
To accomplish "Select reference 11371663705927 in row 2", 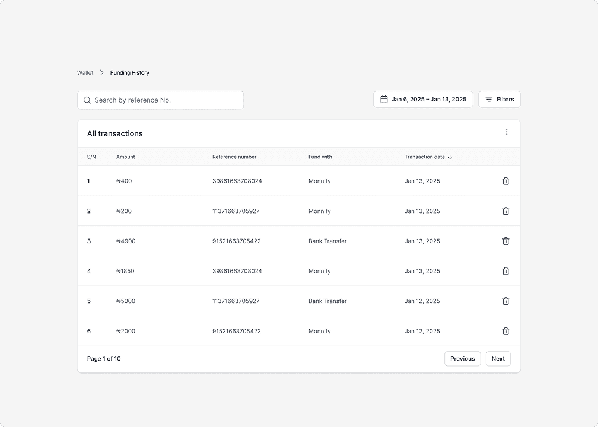I will click(x=236, y=211).
